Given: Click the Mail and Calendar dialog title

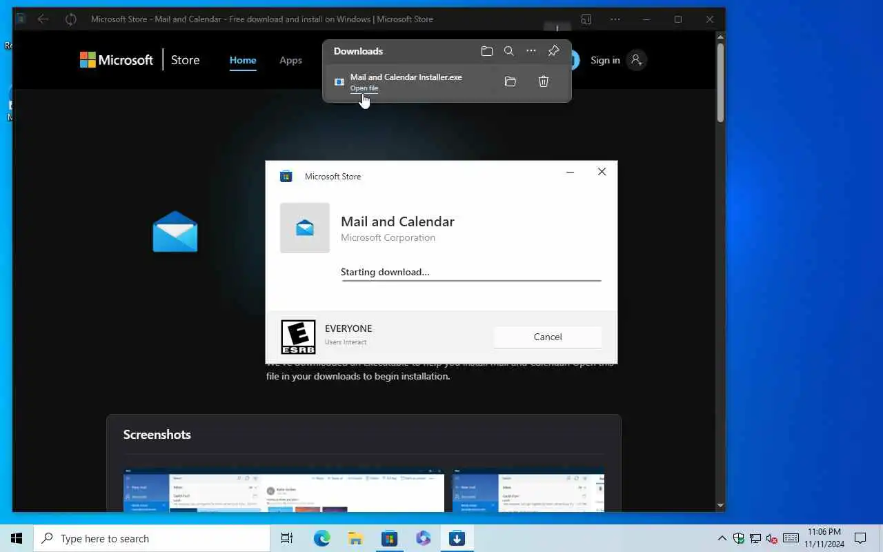Looking at the screenshot, I should 397,221.
